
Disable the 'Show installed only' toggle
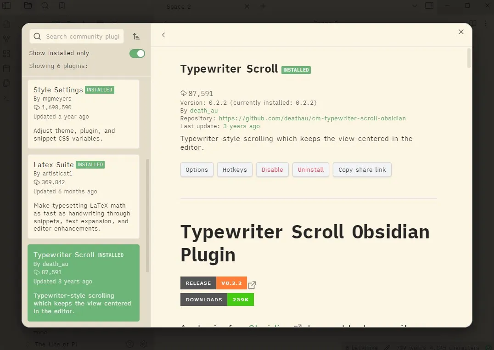point(136,53)
